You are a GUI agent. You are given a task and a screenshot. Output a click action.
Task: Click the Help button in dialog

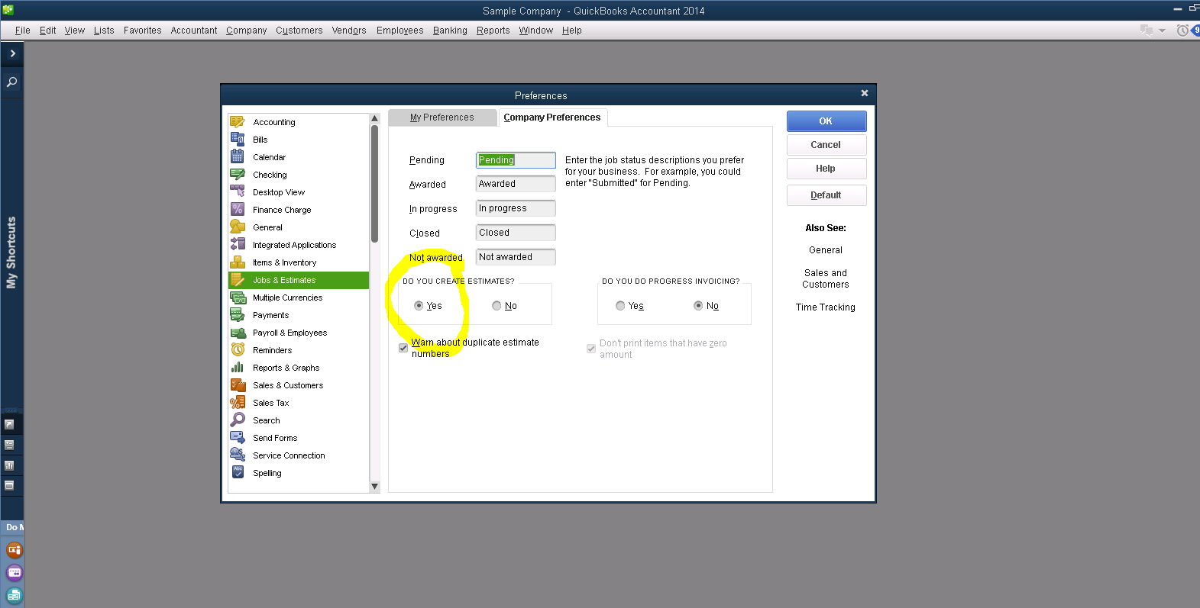coord(826,169)
